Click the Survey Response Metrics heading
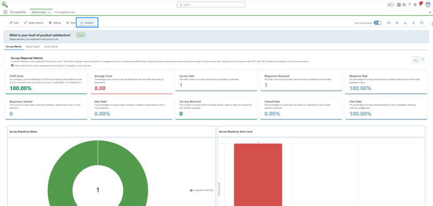This screenshot has width=433, height=206. 27,58
